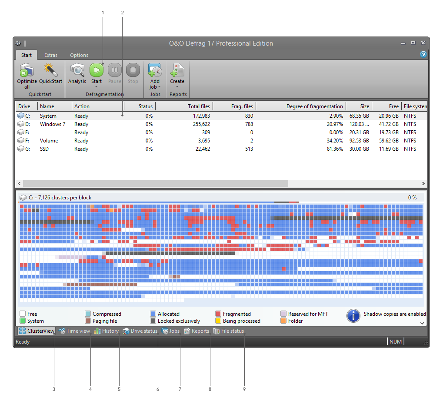Click "Shadow copies are enabled" text
Image resolution: width=443 pixels, height=407 pixels.
tap(395, 314)
